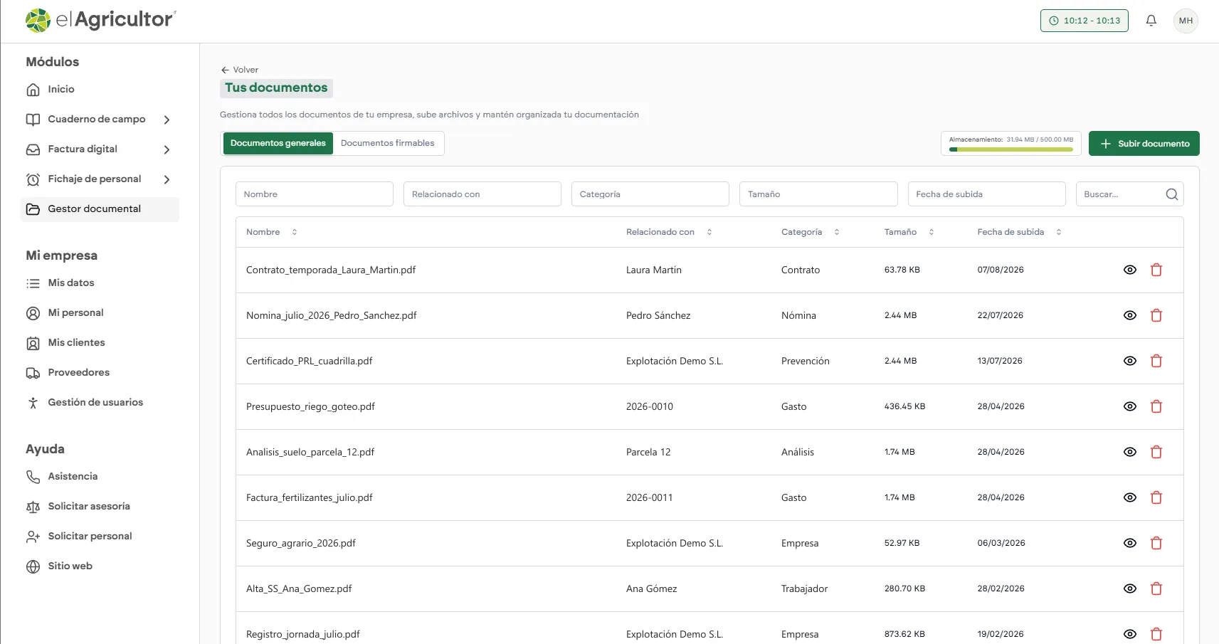Delete Analisis_suelo_parcela_12.pdf using trash icon

pyautogui.click(x=1156, y=452)
